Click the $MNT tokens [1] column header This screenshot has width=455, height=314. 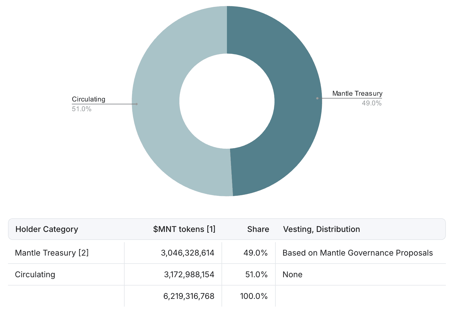coord(184,229)
